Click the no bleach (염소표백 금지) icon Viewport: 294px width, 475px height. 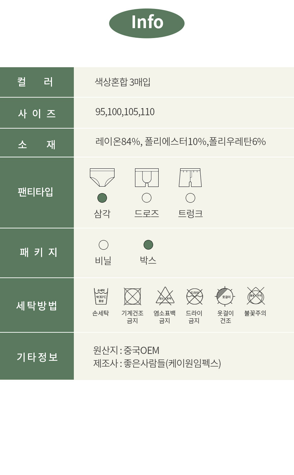click(x=165, y=296)
